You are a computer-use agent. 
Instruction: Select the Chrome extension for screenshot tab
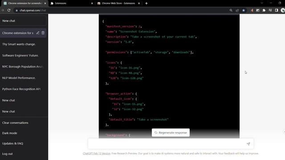tap(25, 3)
